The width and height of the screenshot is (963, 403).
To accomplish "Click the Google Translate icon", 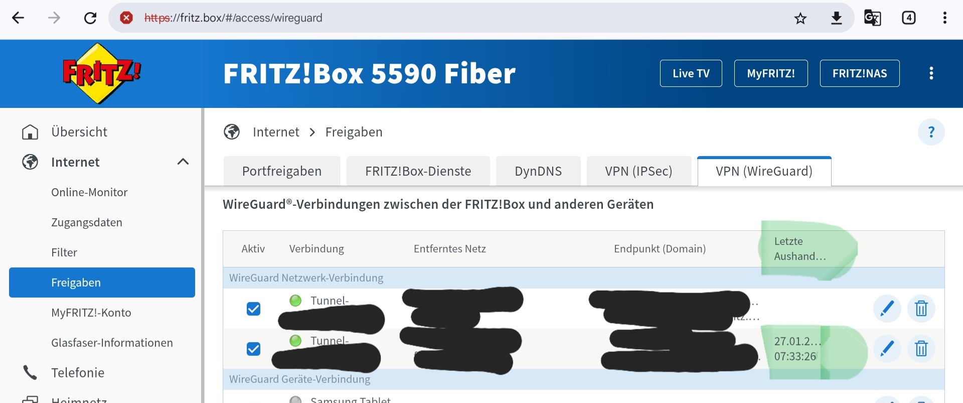I will [872, 18].
